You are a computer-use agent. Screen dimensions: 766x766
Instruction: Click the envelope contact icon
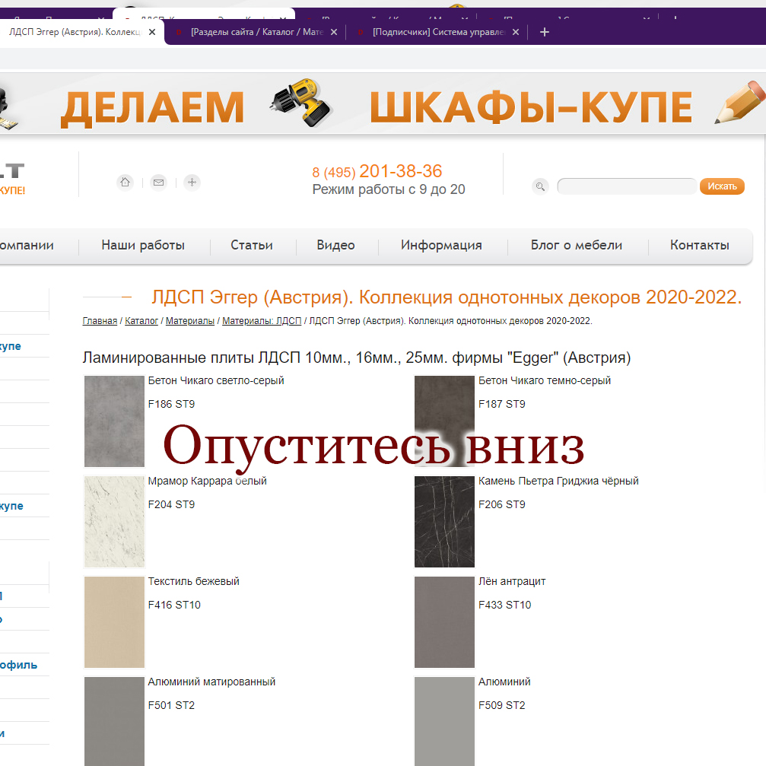point(158,182)
